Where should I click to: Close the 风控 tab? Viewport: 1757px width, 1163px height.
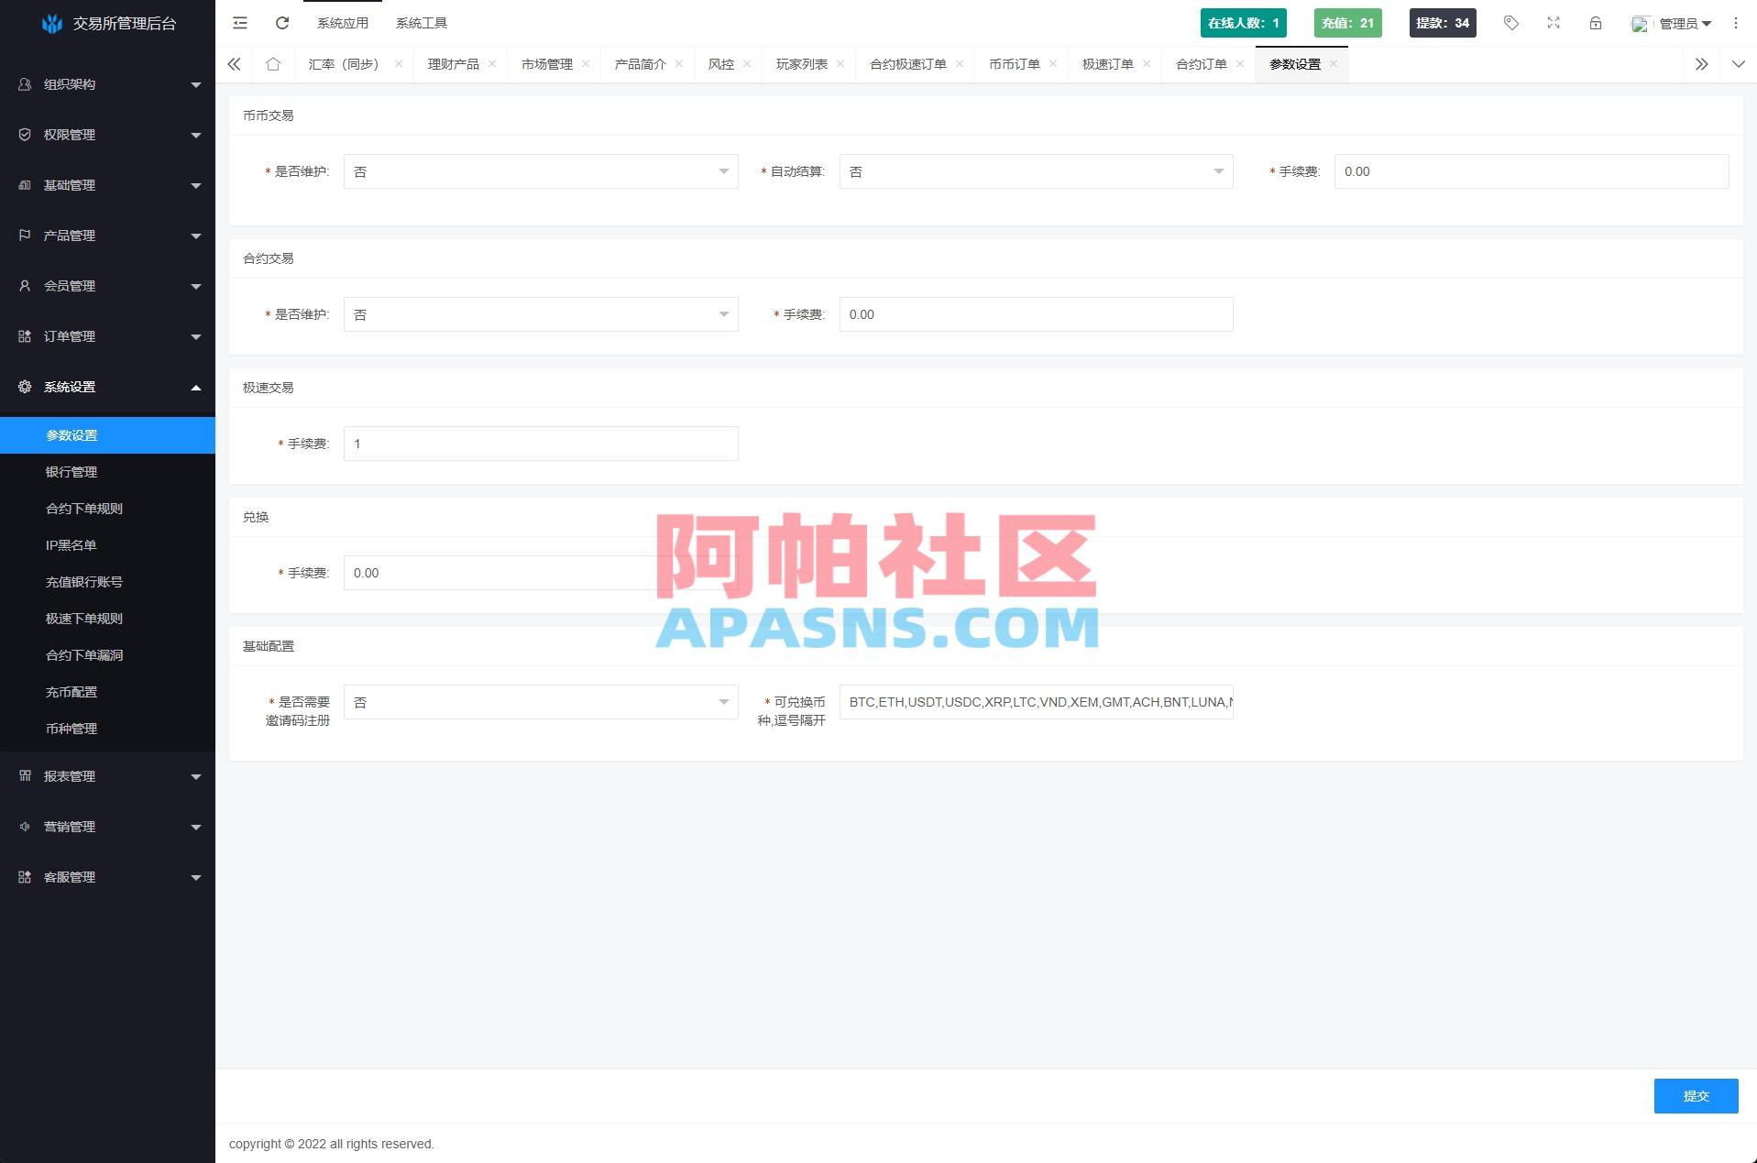pos(748,64)
